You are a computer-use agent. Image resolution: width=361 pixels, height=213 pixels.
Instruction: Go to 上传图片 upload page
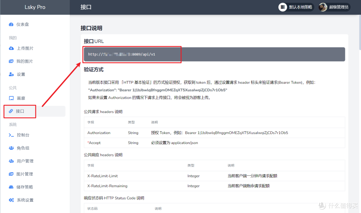tap(34, 48)
